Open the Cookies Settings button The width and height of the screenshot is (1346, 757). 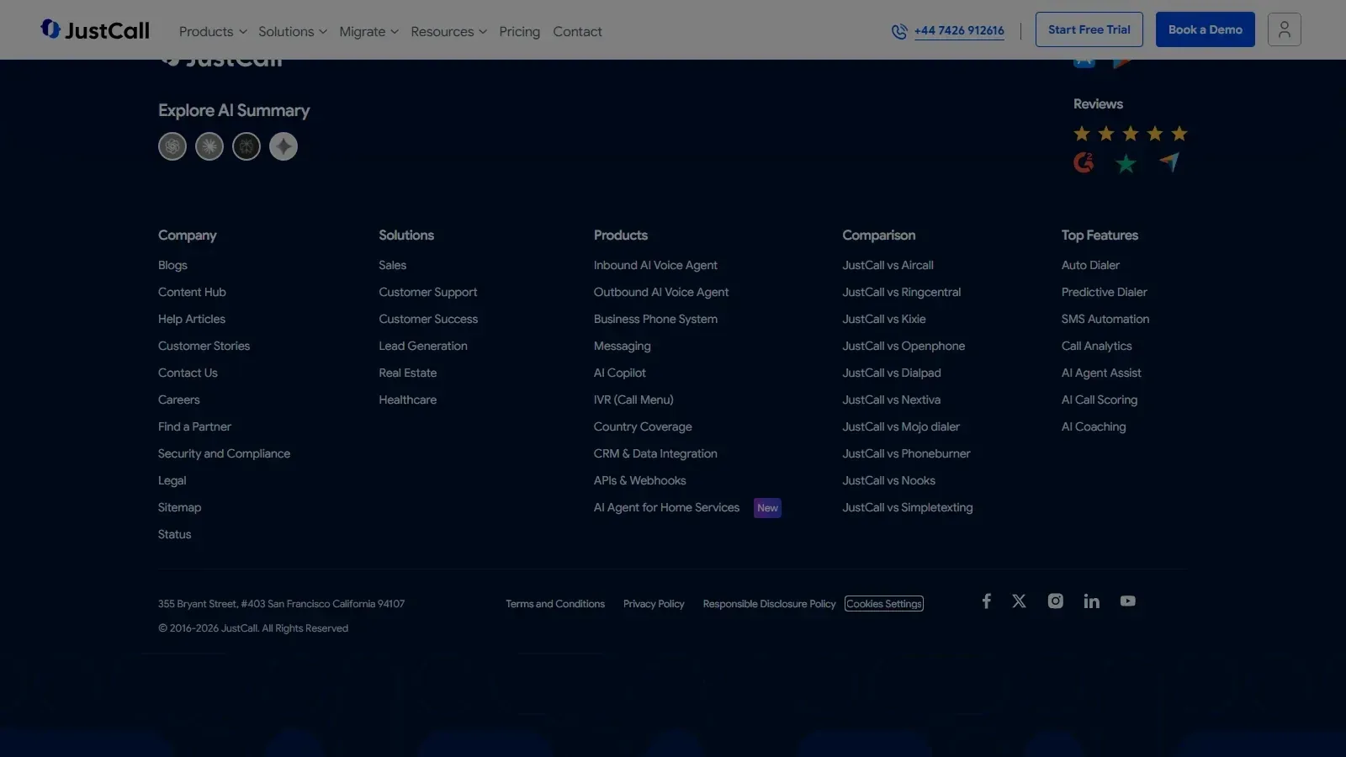coord(884,604)
